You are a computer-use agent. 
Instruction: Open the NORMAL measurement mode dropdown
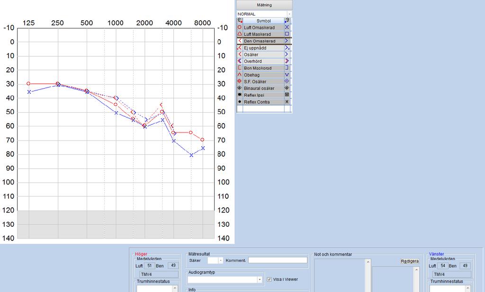tap(289, 14)
